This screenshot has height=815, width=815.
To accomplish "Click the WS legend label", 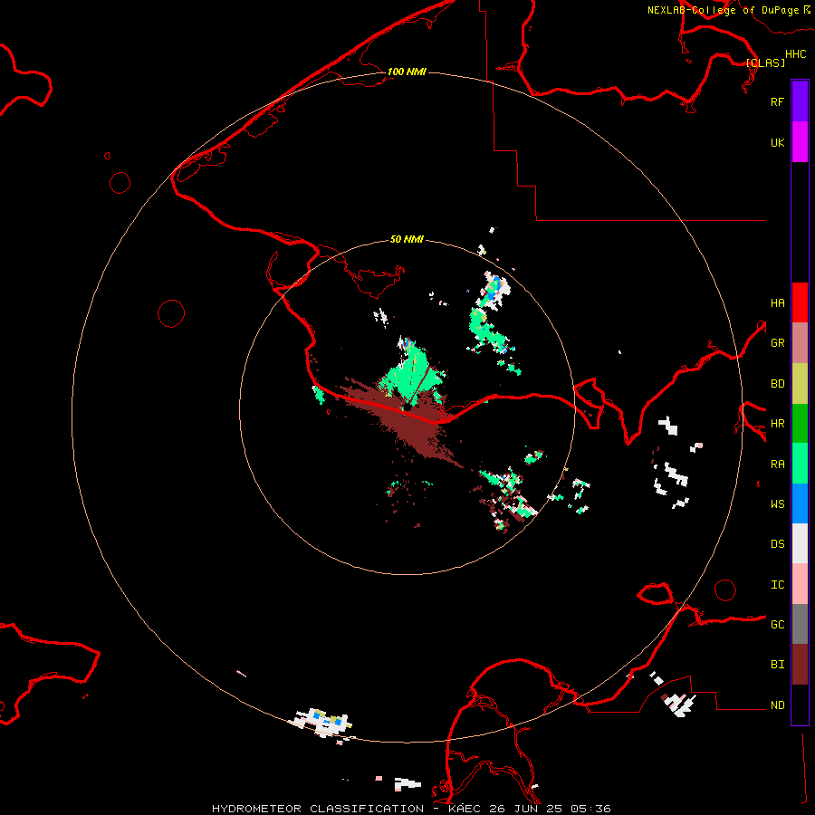I will pos(777,503).
